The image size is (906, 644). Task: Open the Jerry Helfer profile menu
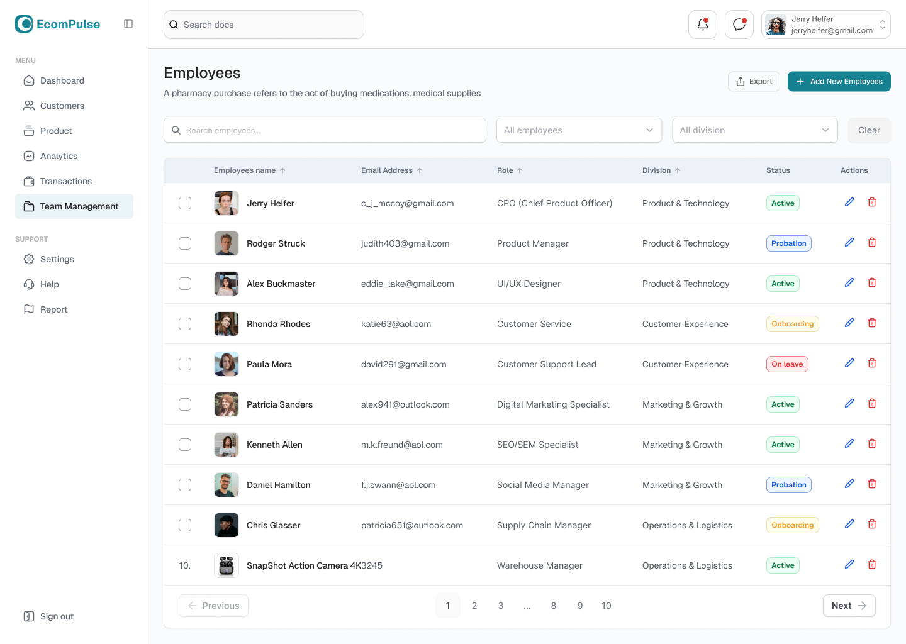825,24
